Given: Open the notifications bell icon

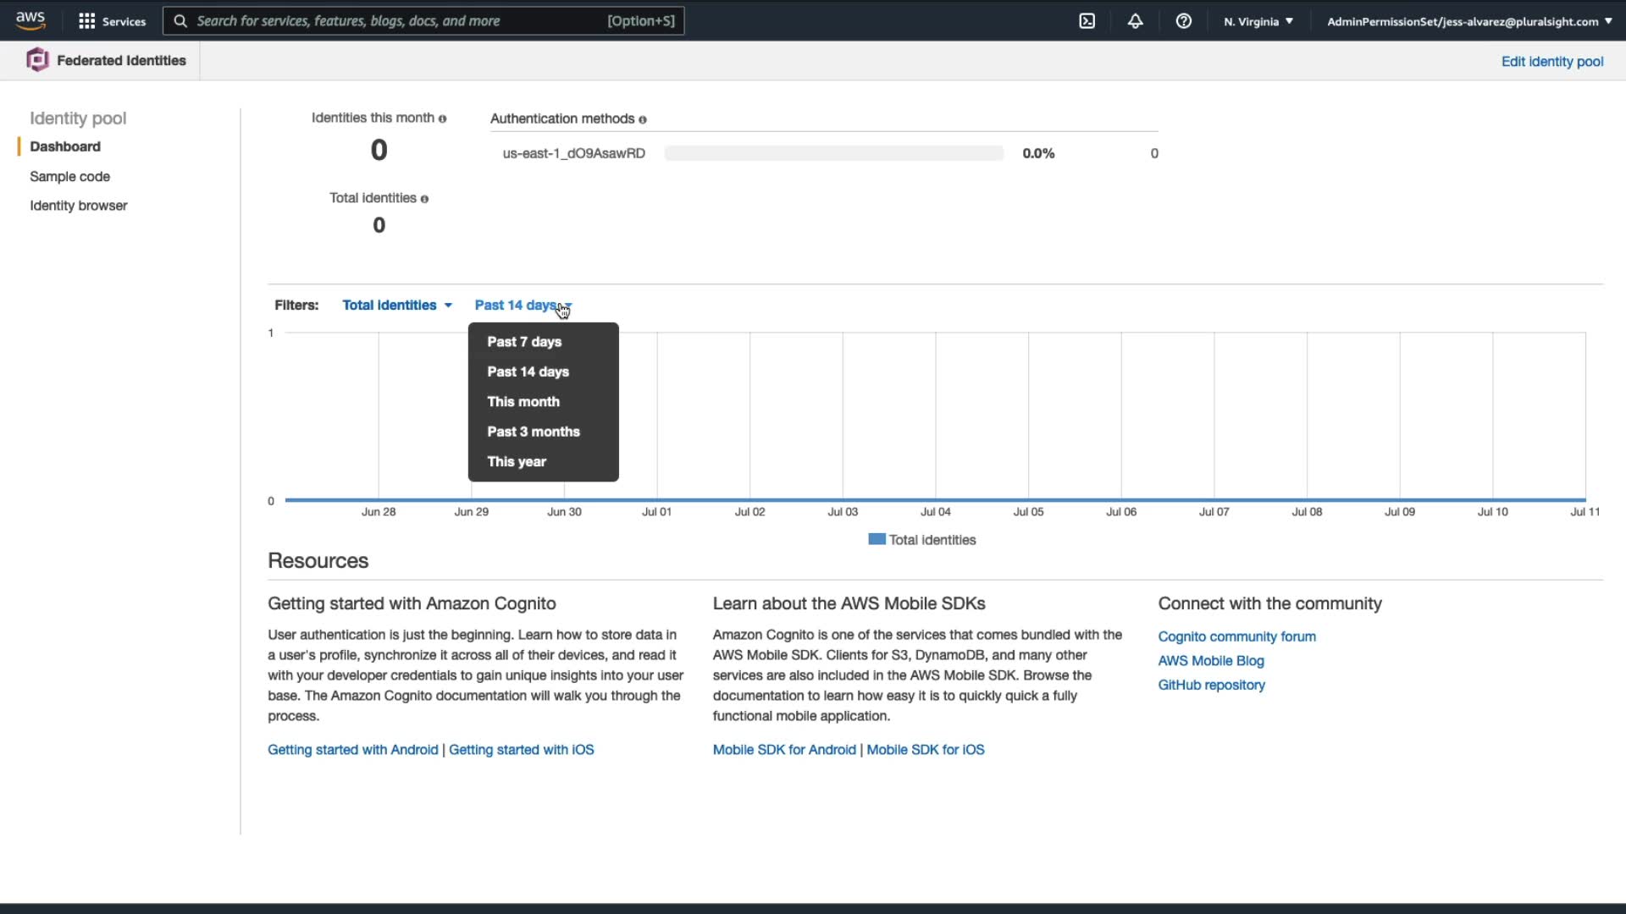Looking at the screenshot, I should (x=1136, y=21).
